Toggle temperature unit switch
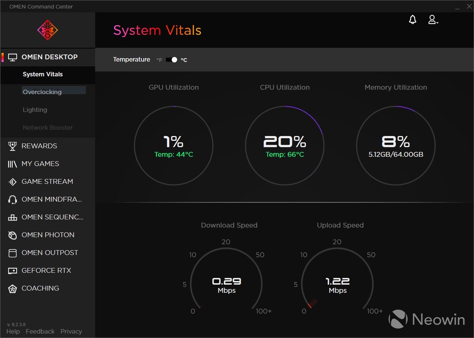Viewport: 474px width, 338px height. [171, 60]
